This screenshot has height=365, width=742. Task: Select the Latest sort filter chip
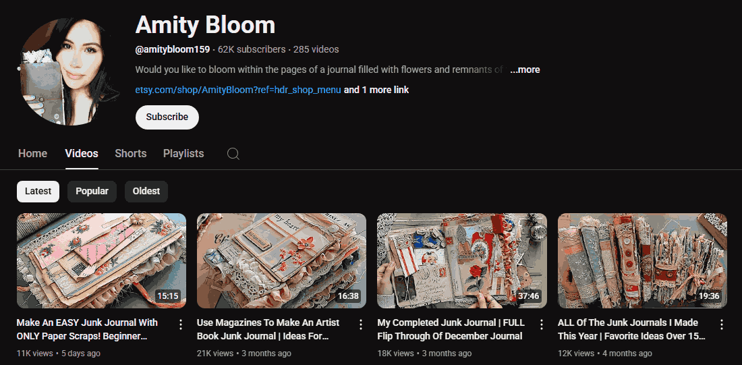(38, 192)
